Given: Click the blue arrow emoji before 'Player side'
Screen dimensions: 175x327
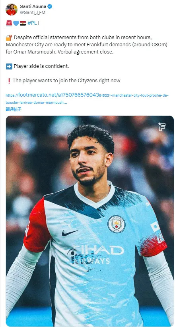Looking at the screenshot, I should 9,66.
